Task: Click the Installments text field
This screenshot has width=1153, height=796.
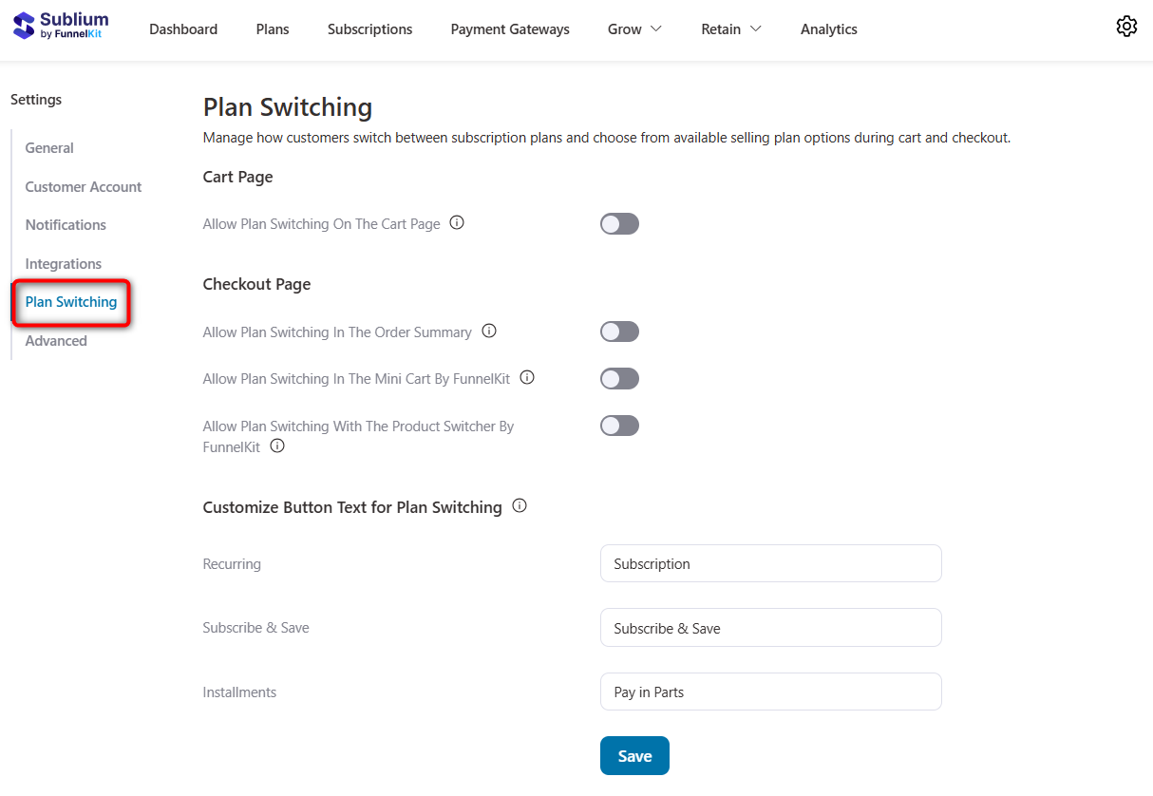Action: point(771,692)
